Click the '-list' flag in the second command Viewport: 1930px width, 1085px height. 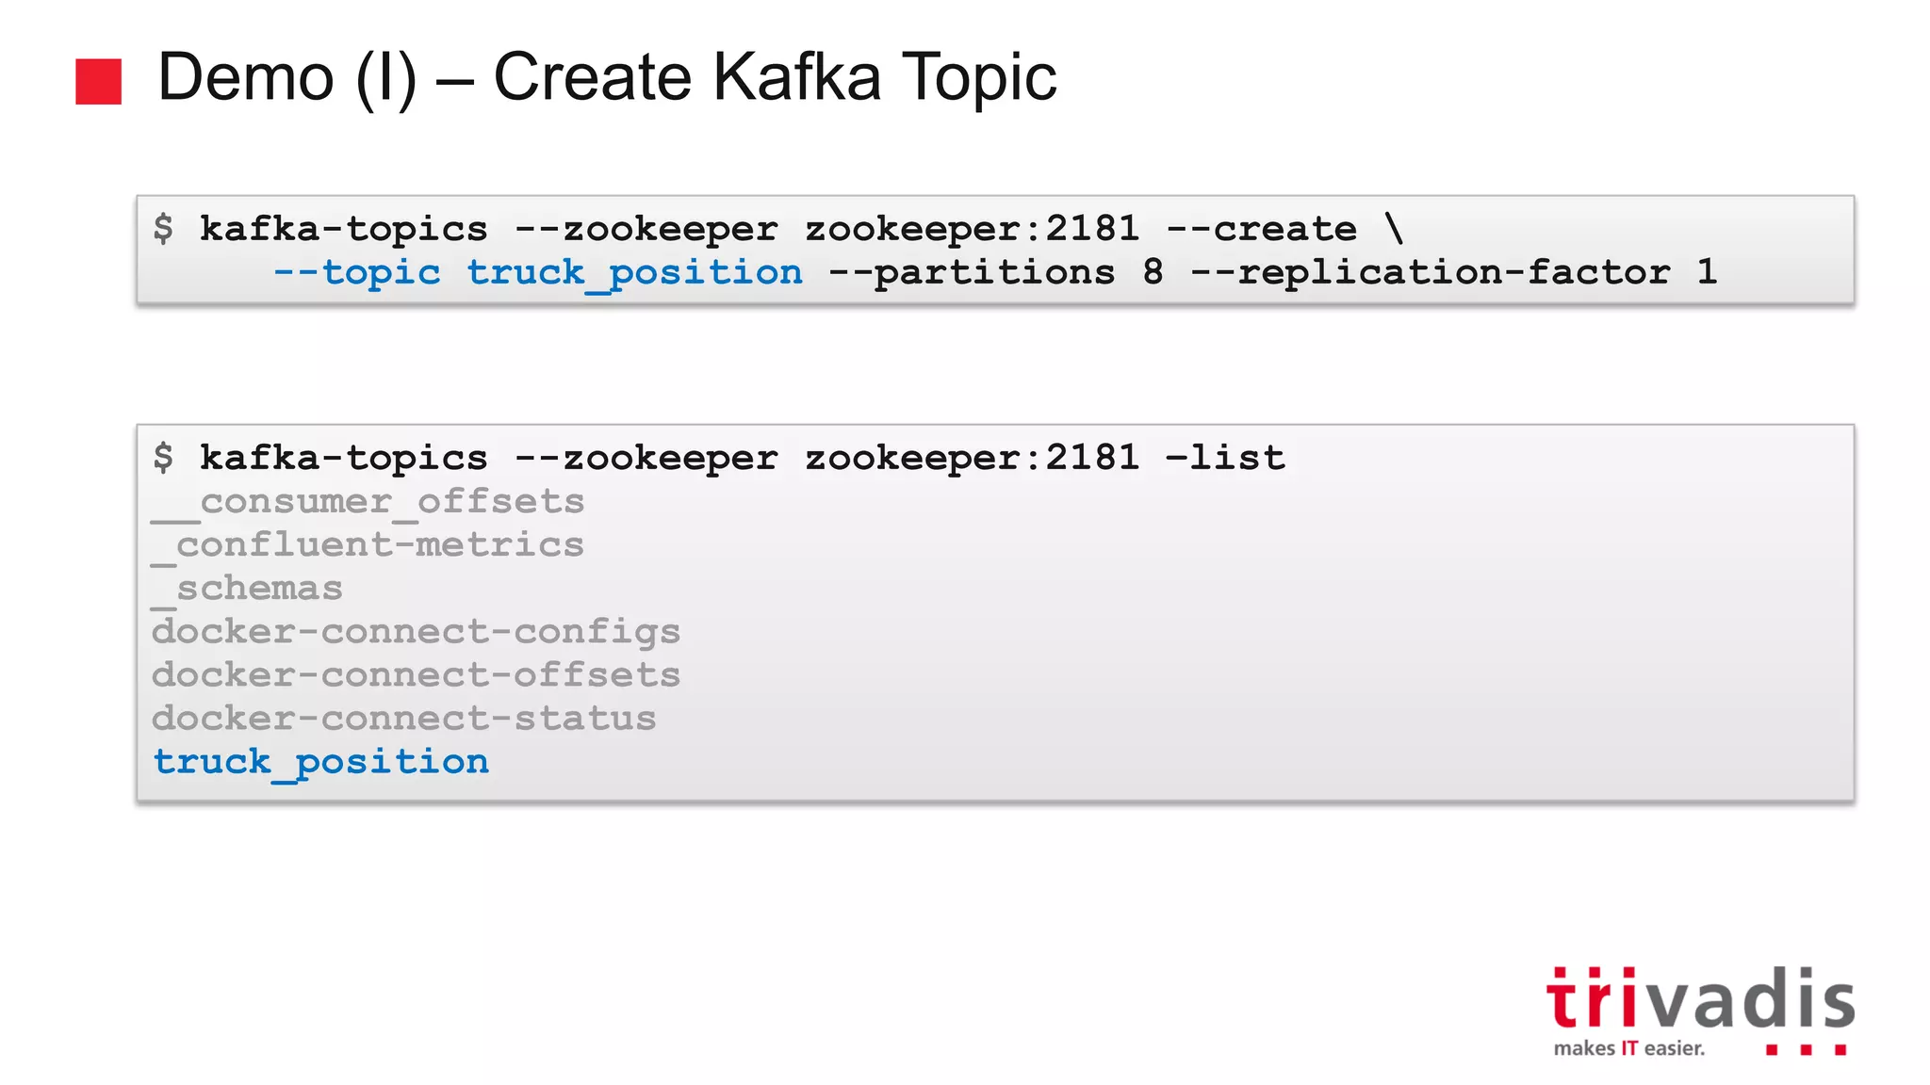(1225, 458)
